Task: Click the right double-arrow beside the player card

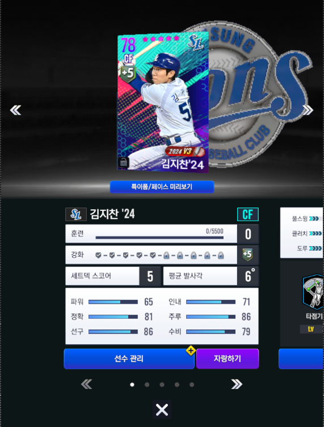Action: (308, 110)
